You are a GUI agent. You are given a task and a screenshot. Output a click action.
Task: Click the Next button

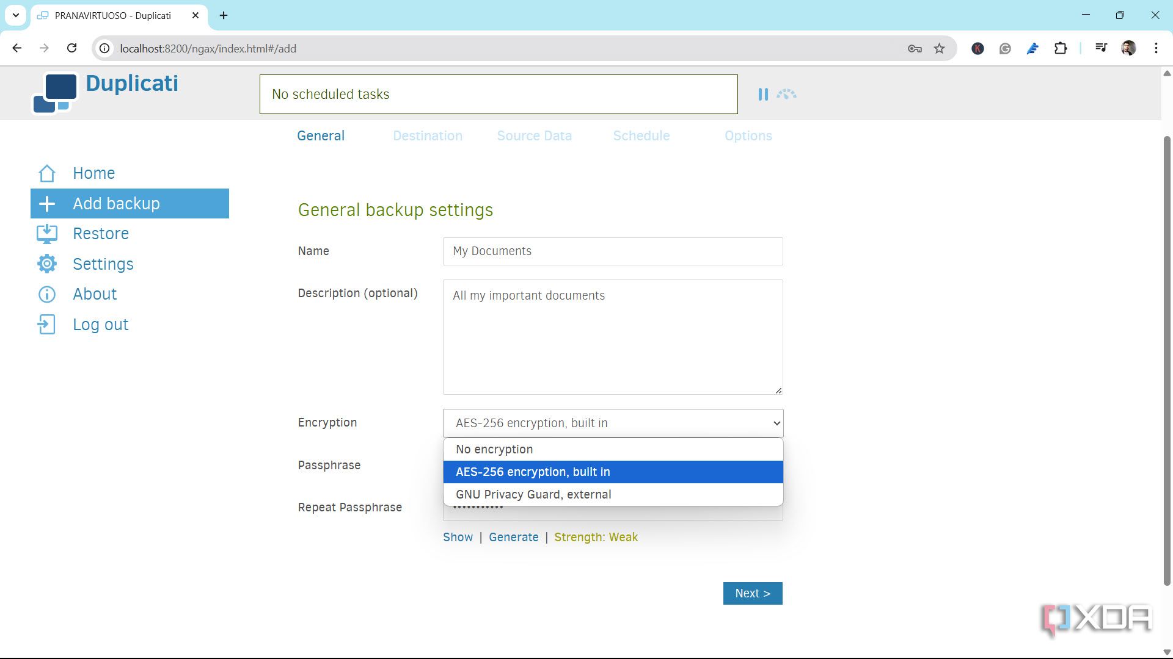(753, 592)
